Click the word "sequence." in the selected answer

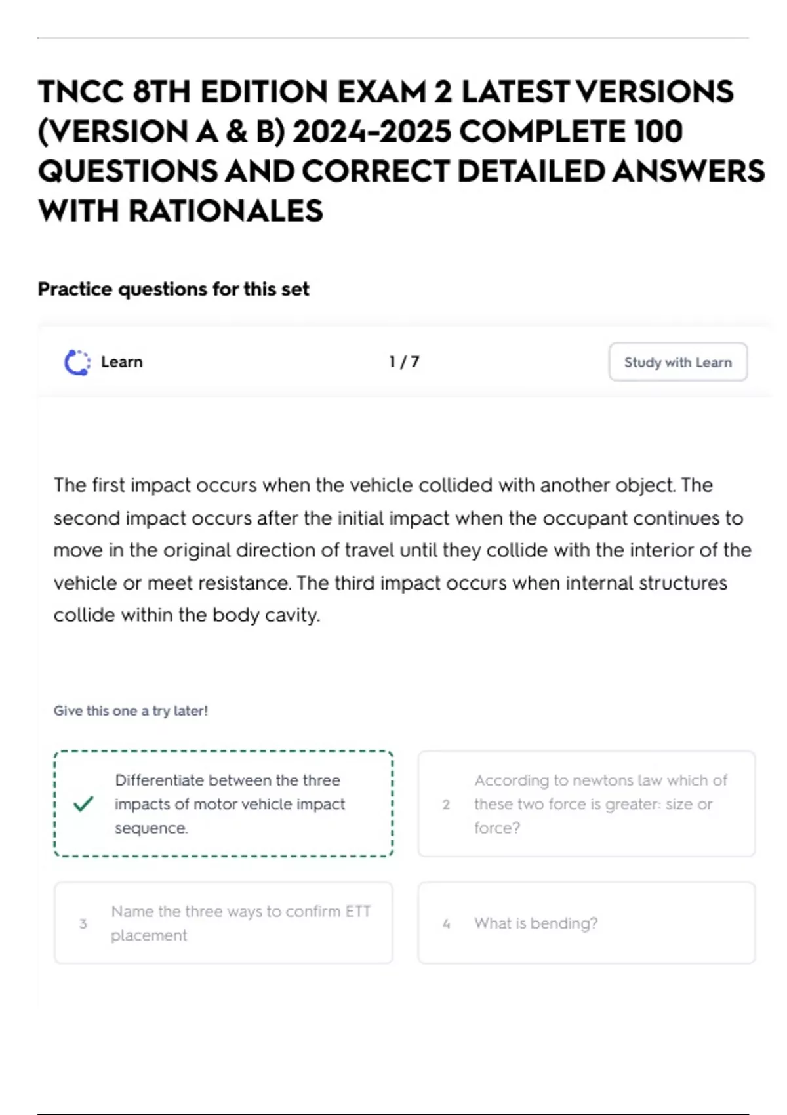point(151,828)
